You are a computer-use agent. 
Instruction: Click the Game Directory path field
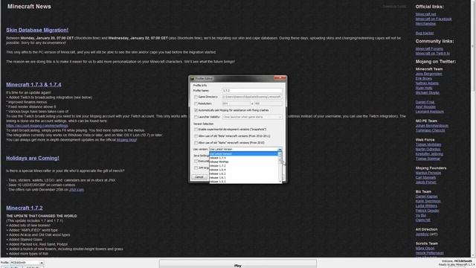point(252,97)
